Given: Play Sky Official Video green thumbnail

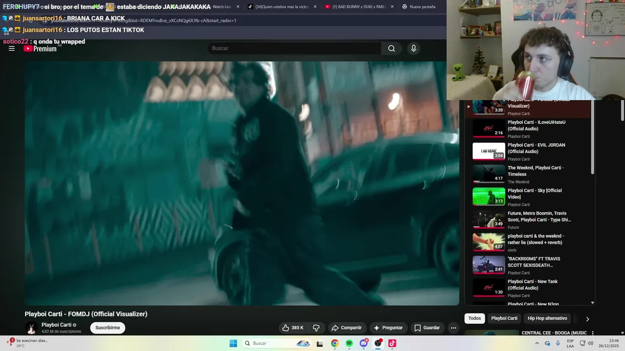Looking at the screenshot, I should pos(489,196).
